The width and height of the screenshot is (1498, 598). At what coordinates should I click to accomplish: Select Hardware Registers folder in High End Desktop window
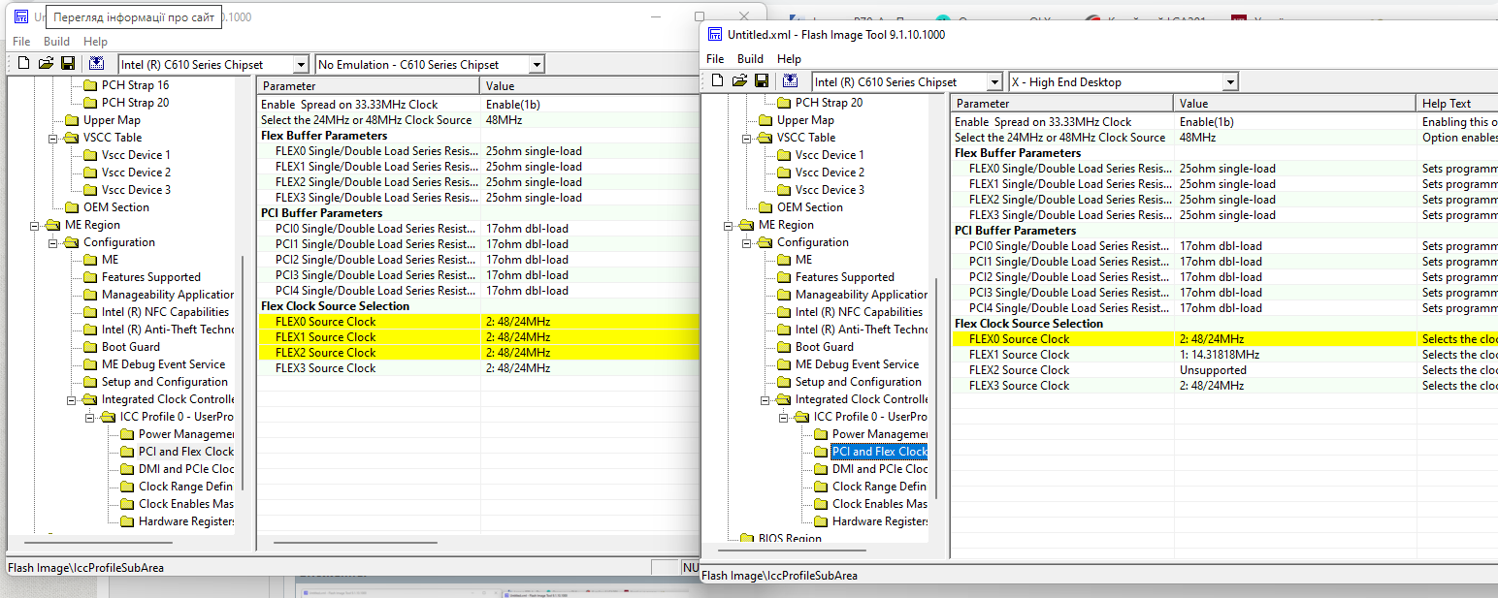[x=880, y=521]
